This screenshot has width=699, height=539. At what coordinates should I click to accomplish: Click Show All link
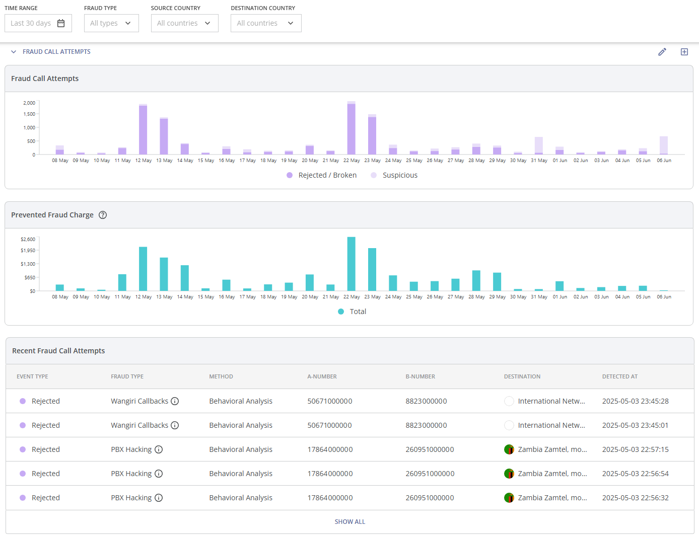[x=349, y=522]
